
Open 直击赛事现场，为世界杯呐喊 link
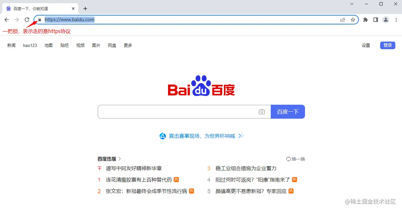click(x=202, y=136)
